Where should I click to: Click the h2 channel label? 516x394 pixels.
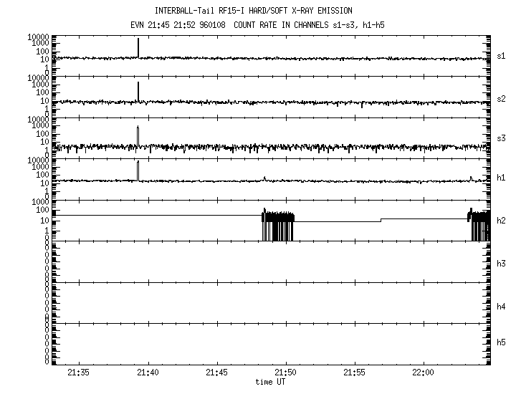click(501, 220)
